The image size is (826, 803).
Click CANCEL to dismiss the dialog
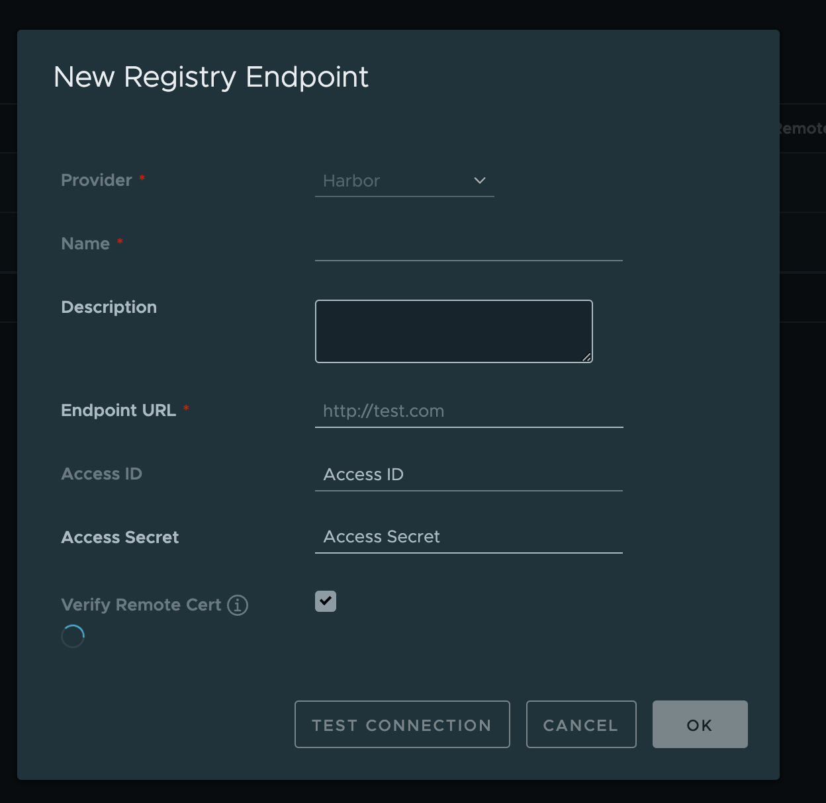580,724
